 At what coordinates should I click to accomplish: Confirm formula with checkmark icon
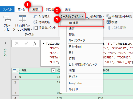pos(26,43)
